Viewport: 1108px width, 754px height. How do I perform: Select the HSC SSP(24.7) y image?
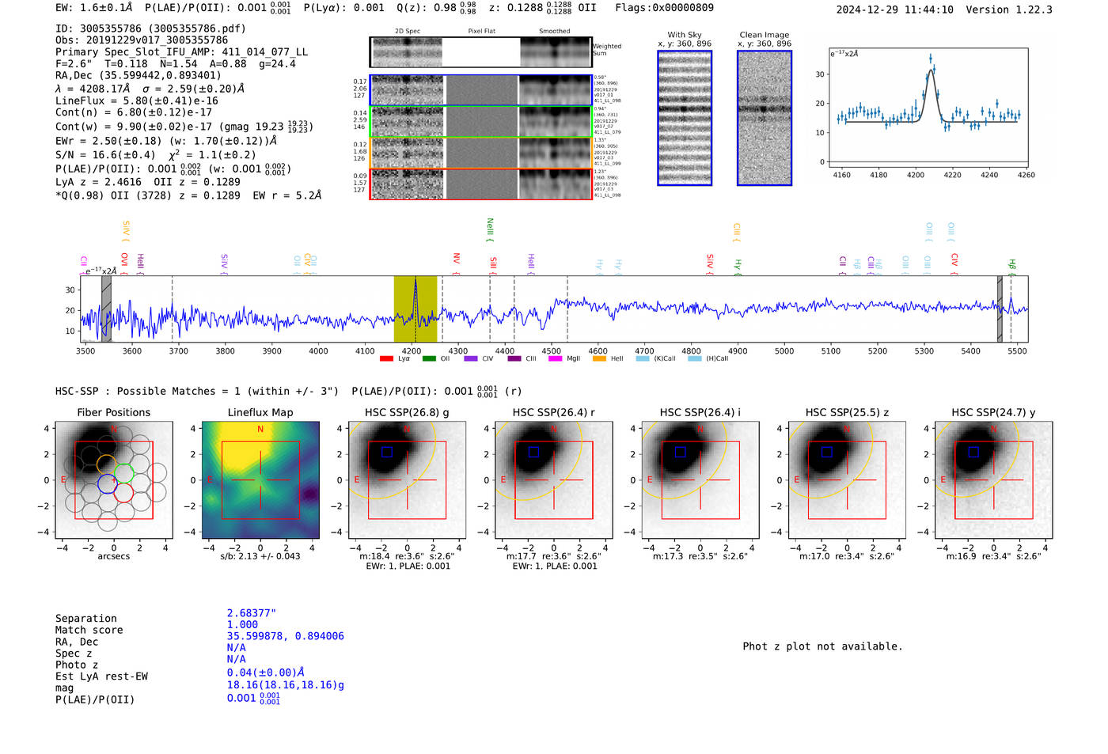[x=994, y=479]
